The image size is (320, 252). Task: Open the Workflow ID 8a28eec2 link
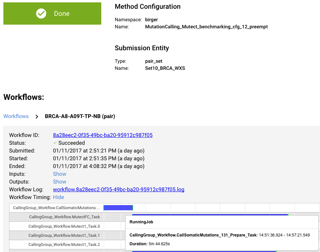coord(103,135)
